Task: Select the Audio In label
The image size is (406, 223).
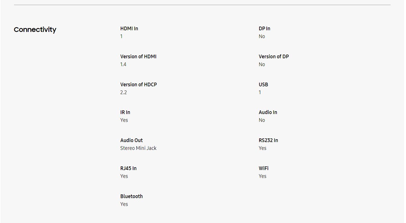Action: pyautogui.click(x=268, y=112)
